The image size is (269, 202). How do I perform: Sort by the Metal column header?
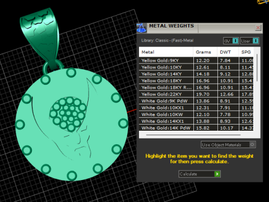[x=166, y=52]
